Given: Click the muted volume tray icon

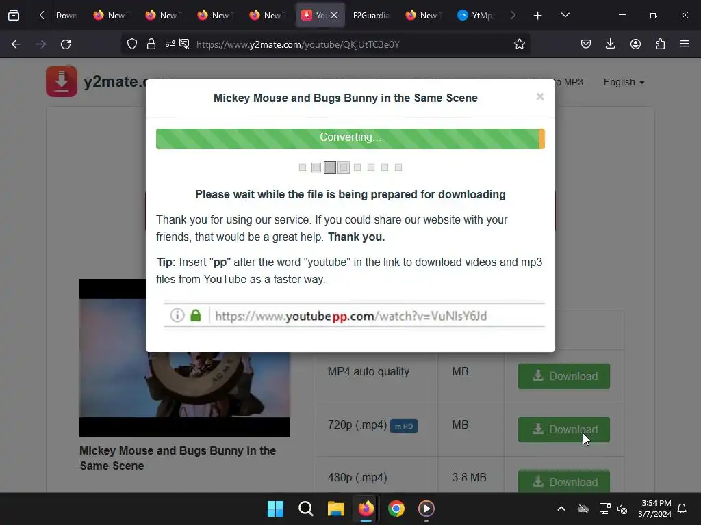Looking at the screenshot, I should point(622,509).
